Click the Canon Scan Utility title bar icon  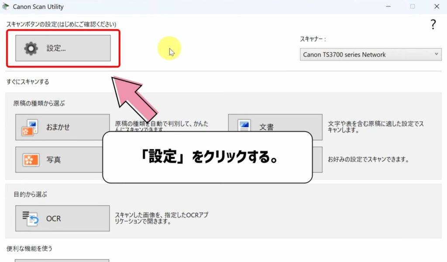5,7
